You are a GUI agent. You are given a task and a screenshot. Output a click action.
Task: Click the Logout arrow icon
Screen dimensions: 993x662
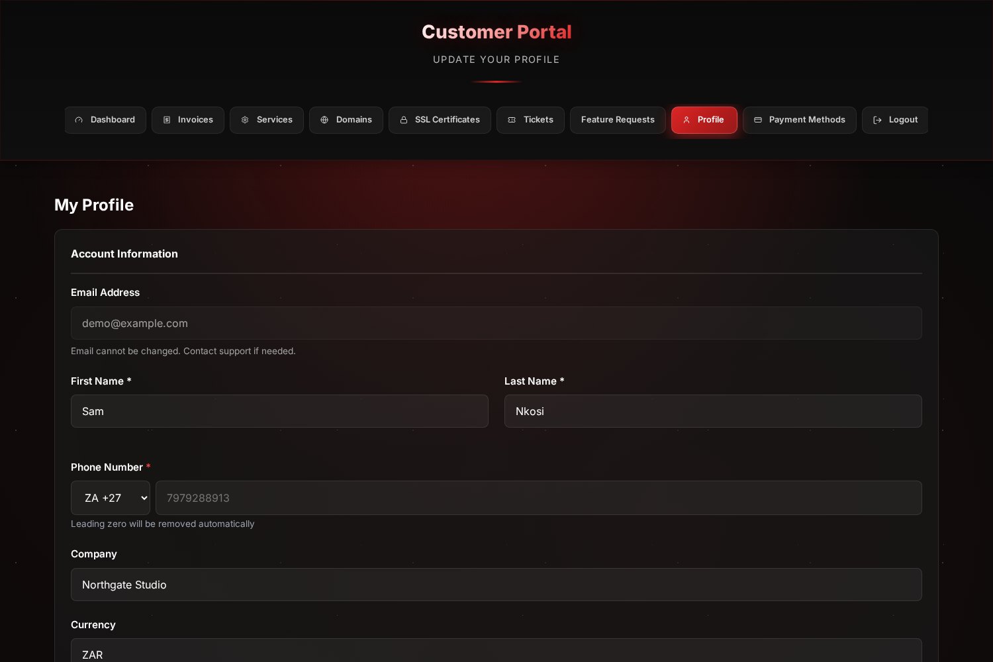pos(877,120)
